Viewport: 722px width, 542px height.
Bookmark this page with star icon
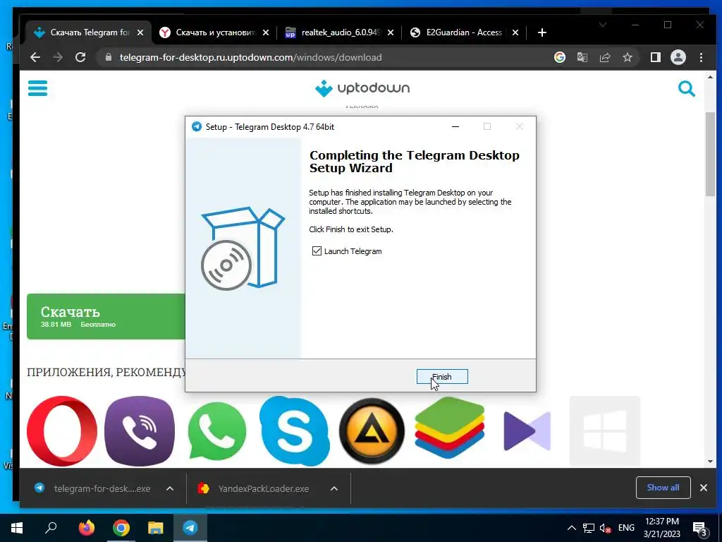point(627,57)
